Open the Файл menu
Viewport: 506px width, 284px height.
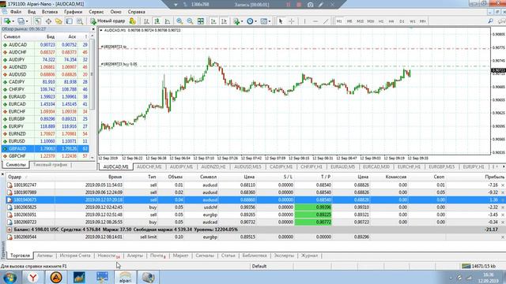tap(16, 12)
